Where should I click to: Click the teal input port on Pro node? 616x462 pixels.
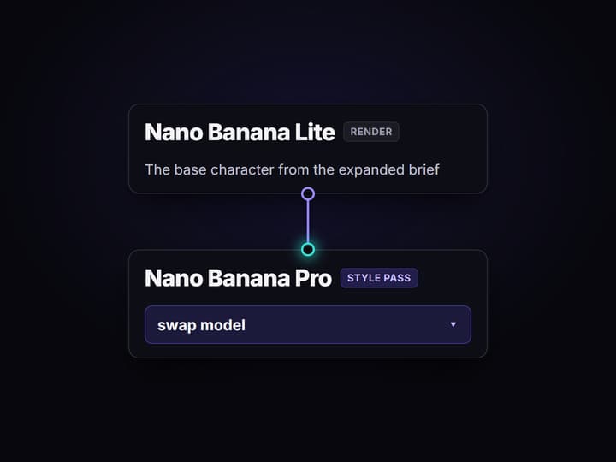(x=308, y=250)
